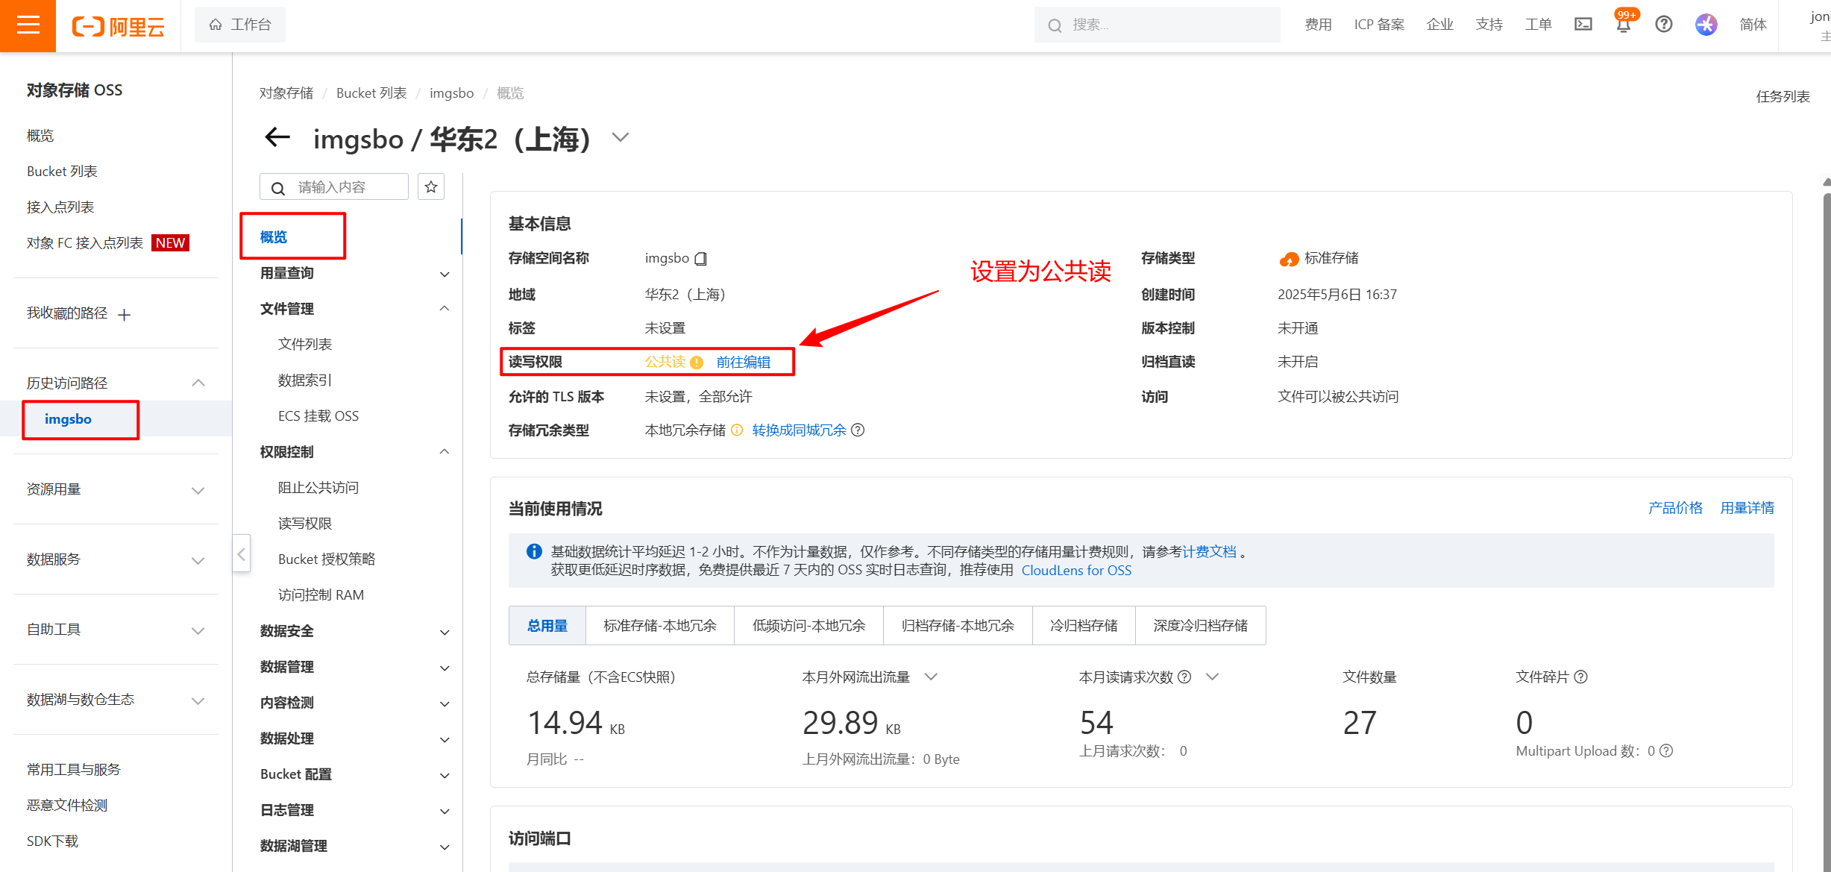Screen dimensions: 1831x872
Task: Open the bucket region switch dropdown
Action: pyautogui.click(x=621, y=137)
